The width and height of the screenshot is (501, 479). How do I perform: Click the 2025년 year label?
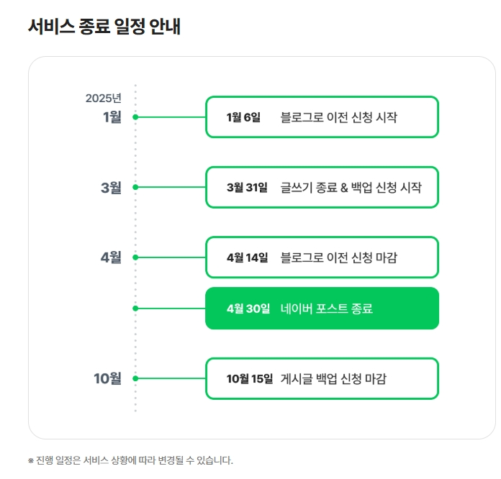[104, 99]
